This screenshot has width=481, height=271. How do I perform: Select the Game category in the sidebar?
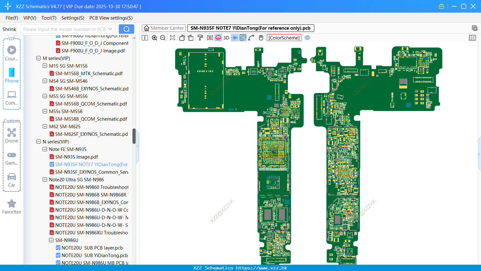(x=12, y=158)
